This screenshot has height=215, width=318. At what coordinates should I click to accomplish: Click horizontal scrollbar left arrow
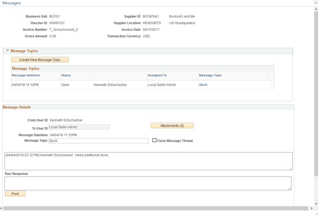pos(2,208)
